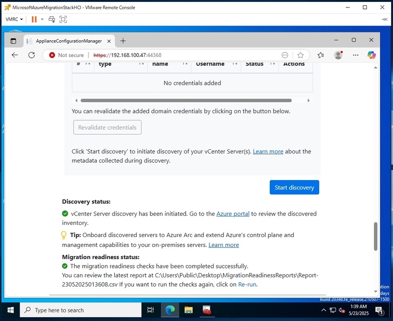
Task: Click the Not secure warning badge
Action: point(66,55)
